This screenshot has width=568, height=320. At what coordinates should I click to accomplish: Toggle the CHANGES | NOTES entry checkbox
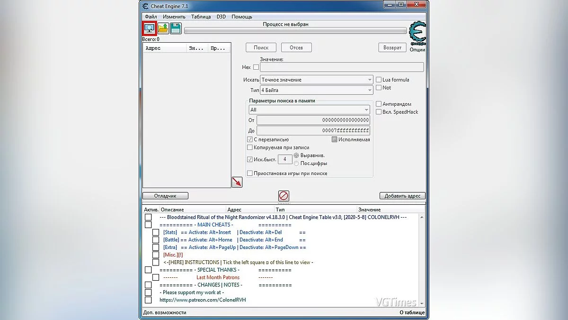click(148, 285)
